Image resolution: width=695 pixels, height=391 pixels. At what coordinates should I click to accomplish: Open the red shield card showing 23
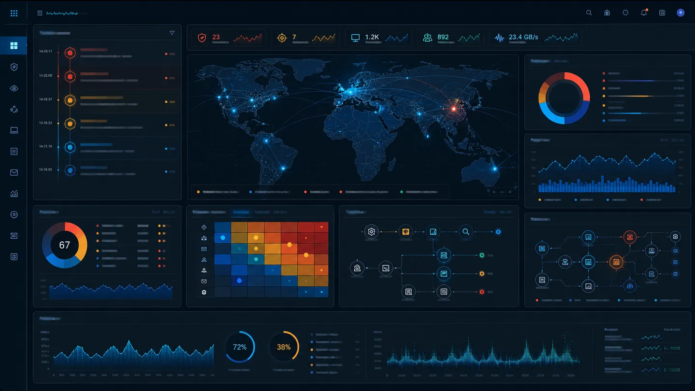pyautogui.click(x=229, y=38)
